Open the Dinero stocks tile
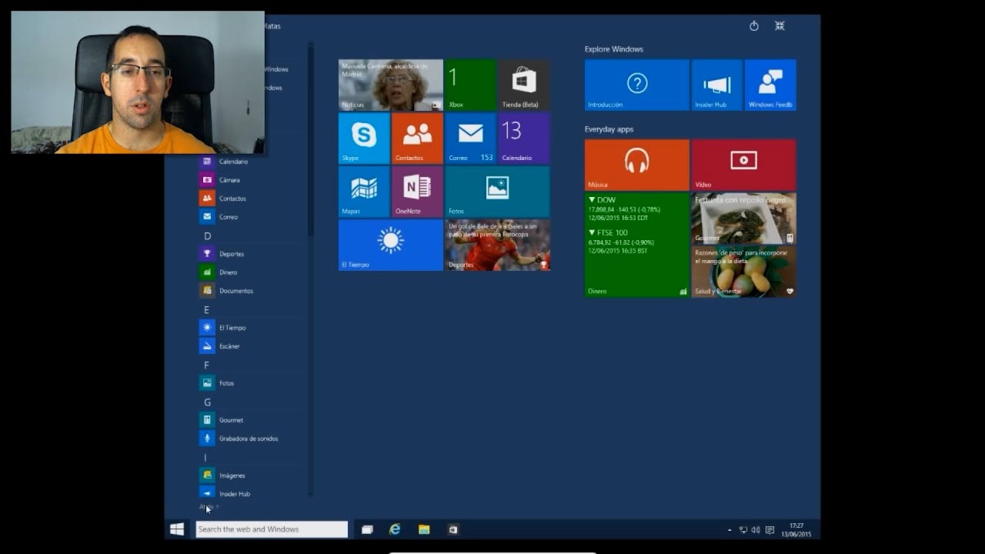This screenshot has width=985, height=554. click(637, 245)
